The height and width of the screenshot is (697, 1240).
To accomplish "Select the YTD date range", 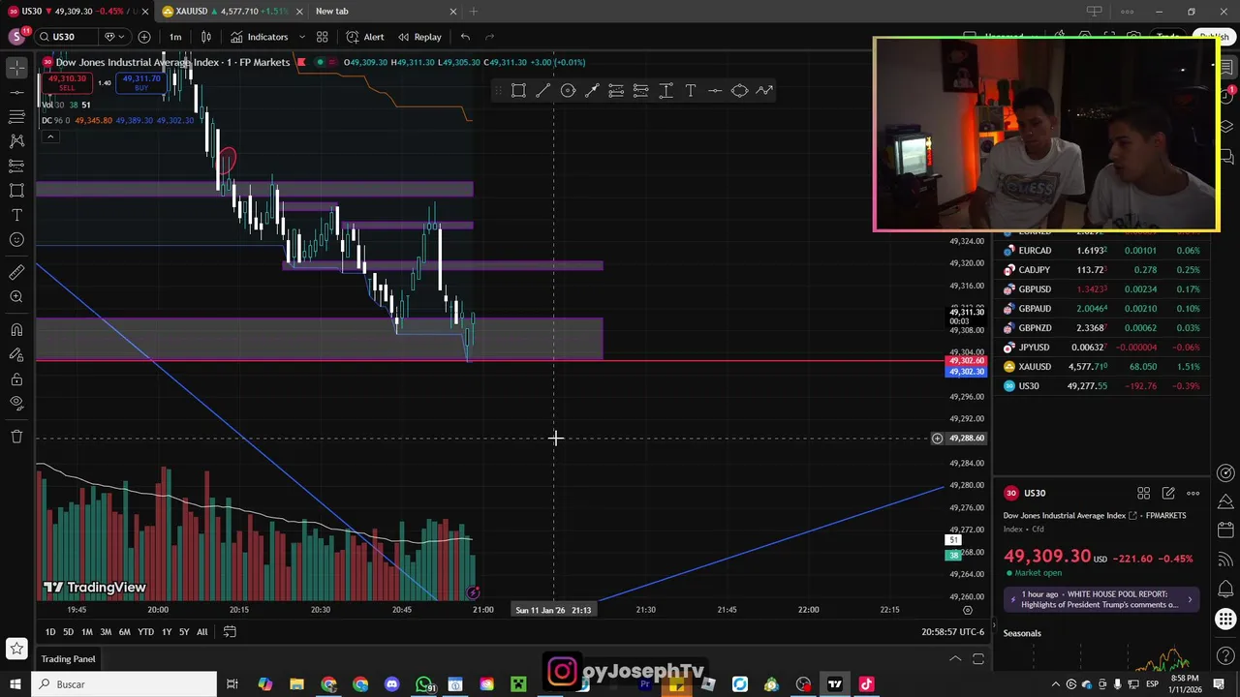I will pyautogui.click(x=145, y=631).
